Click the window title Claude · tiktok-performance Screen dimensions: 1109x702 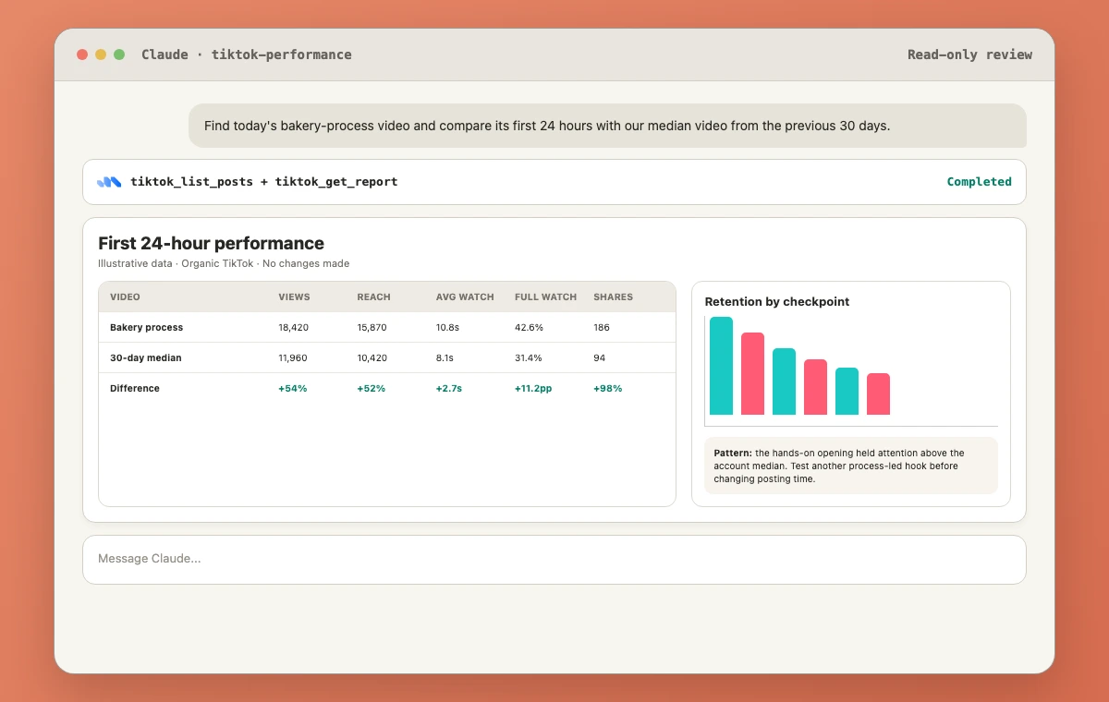247,54
